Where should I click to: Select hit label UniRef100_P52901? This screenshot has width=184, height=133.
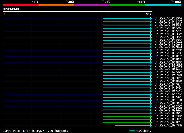[168, 75]
